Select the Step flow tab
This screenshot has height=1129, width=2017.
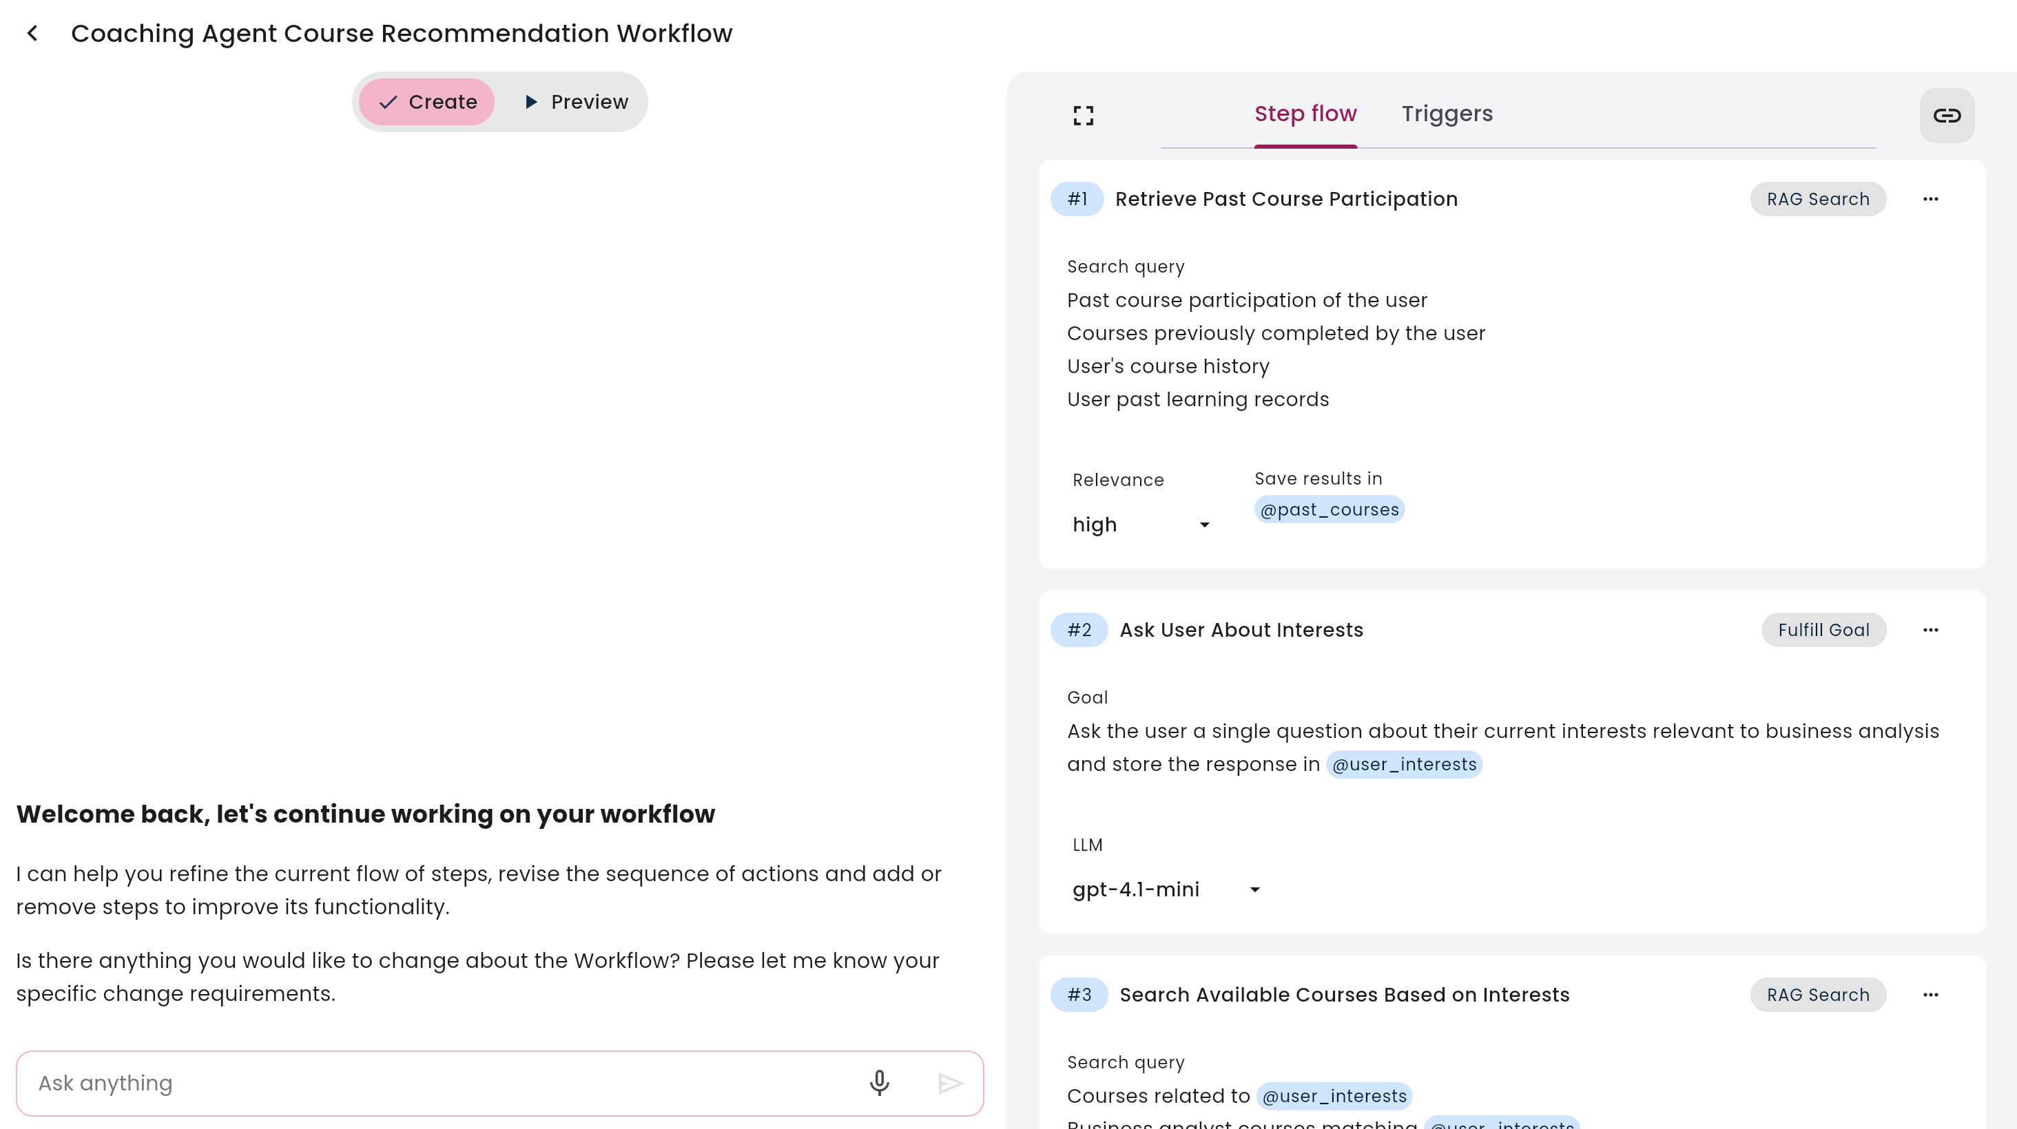[x=1305, y=114]
